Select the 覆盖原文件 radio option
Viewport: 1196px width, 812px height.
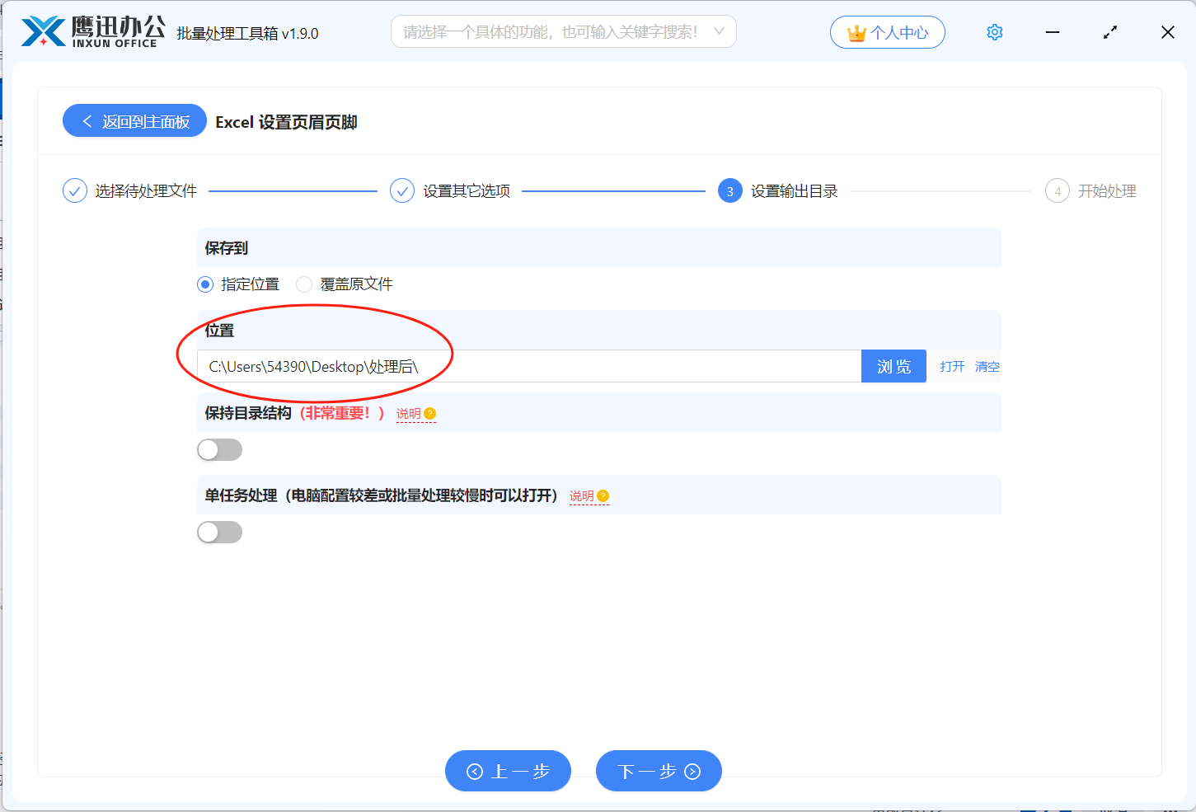[x=304, y=284]
